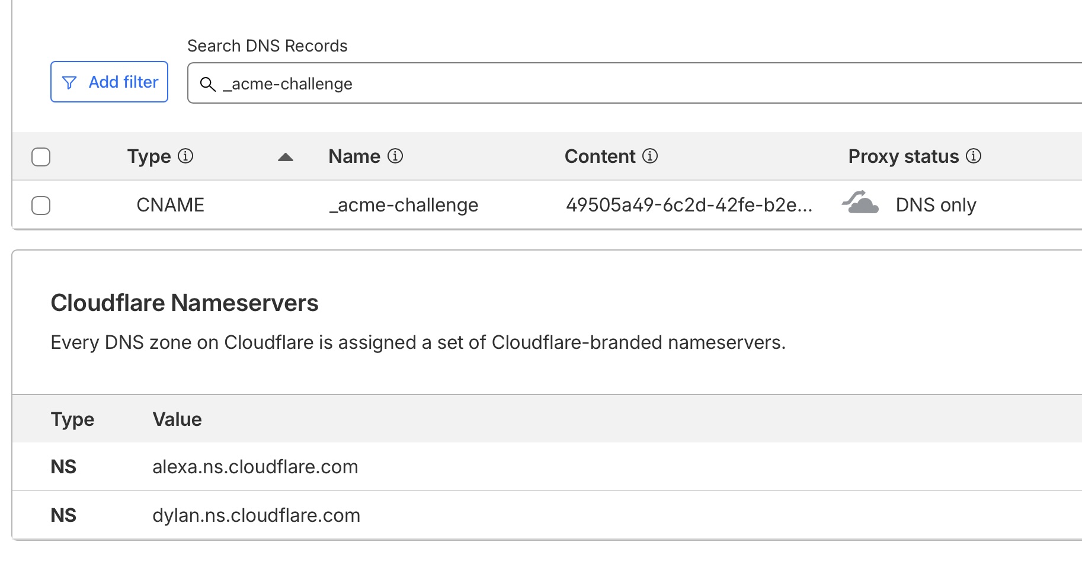
Task: Click the Name column header
Action: point(354,156)
